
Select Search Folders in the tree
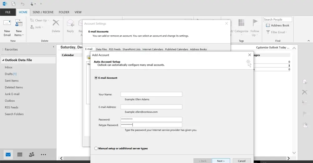click(14, 114)
